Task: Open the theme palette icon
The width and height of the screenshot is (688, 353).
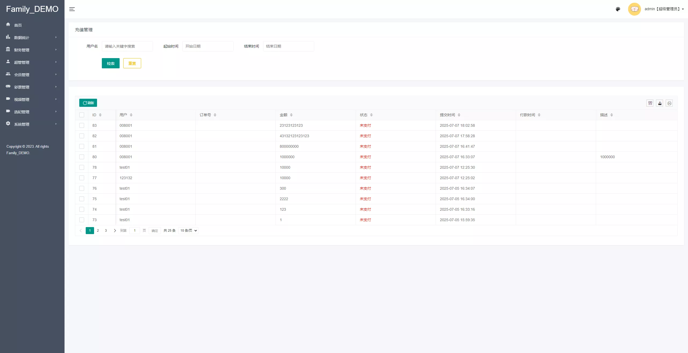Action: coord(618,9)
